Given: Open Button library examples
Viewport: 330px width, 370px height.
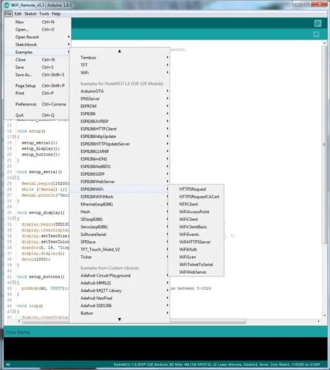Looking at the screenshot, I should [120, 313].
